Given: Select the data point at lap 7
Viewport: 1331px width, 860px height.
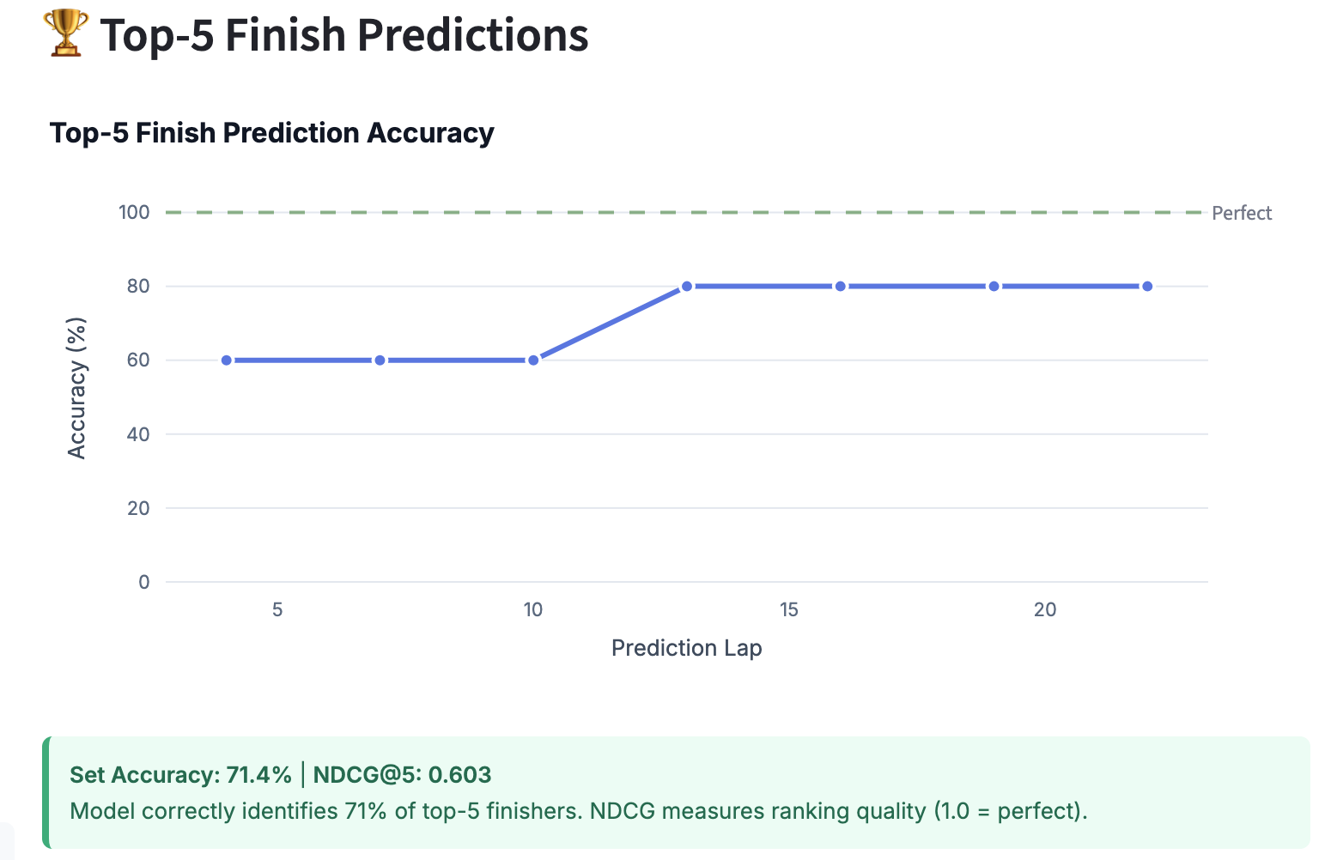Looking at the screenshot, I should point(380,360).
